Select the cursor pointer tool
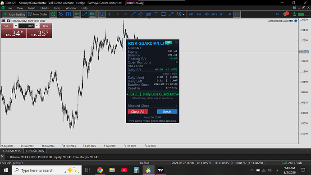Viewport: 311px width, 175px height. tap(102, 14)
